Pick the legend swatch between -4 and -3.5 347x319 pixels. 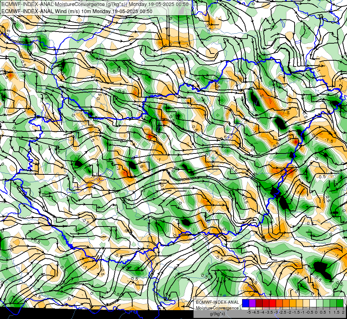point(266,303)
